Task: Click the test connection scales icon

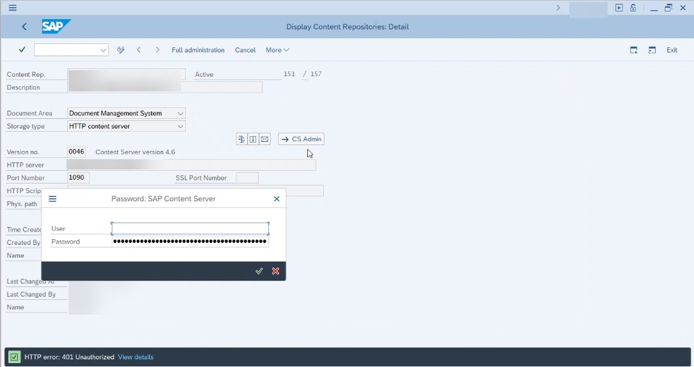Action: pos(241,139)
